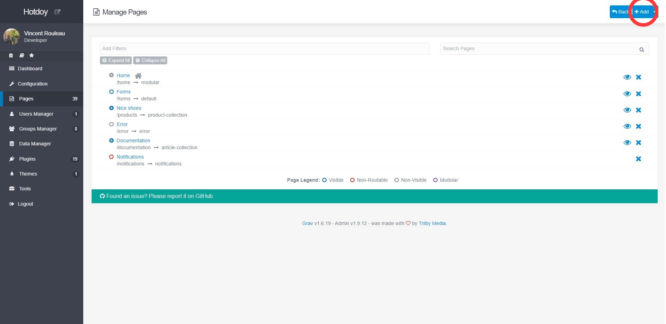
Task: Preview Documentation page via eye icon
Action: click(x=627, y=143)
